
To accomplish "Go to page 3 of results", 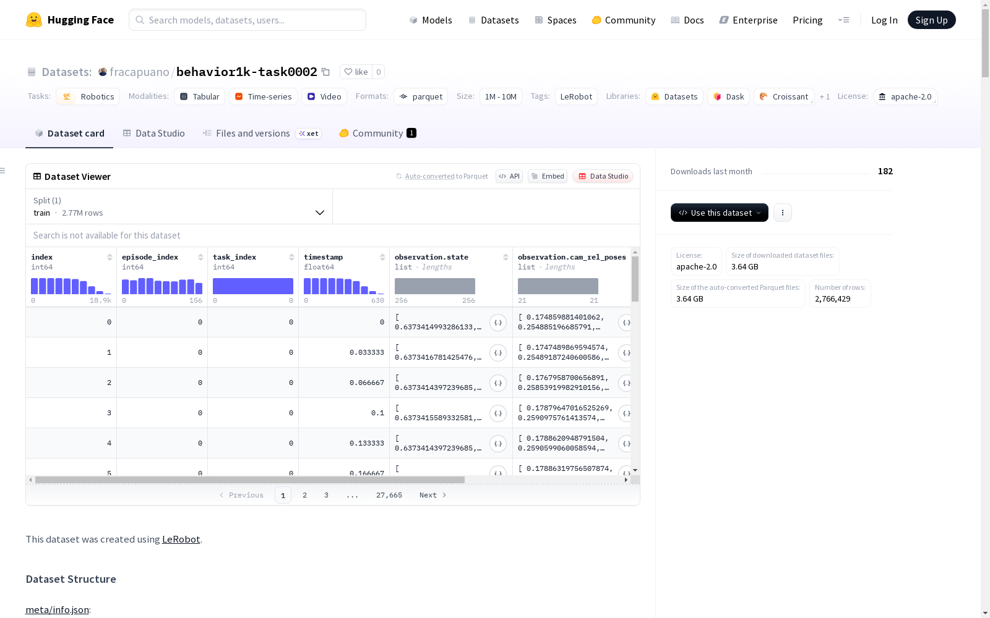I will pos(326,495).
